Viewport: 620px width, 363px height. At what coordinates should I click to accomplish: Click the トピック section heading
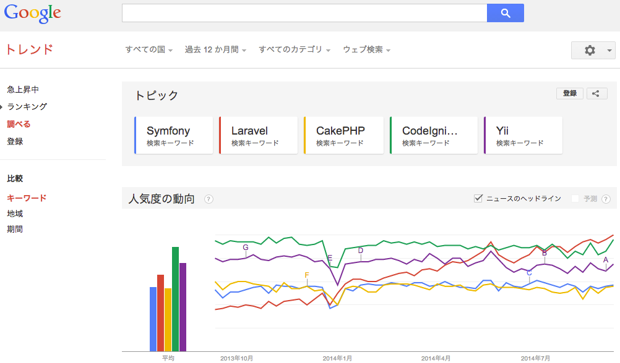(x=157, y=96)
